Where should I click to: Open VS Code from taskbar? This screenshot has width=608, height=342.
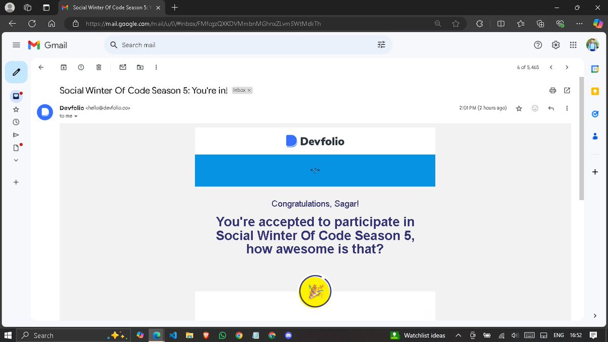(x=173, y=335)
